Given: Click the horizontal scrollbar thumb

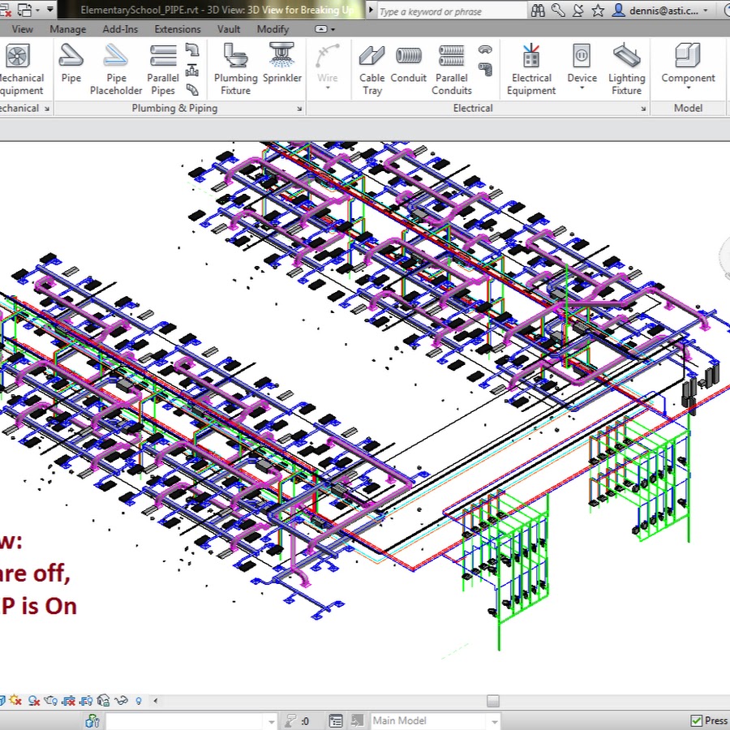Looking at the screenshot, I should pos(493,701).
